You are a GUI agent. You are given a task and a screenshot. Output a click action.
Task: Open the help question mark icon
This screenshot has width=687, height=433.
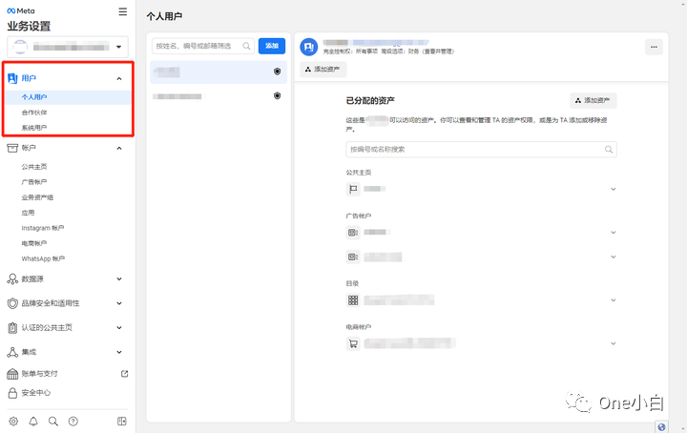73,422
